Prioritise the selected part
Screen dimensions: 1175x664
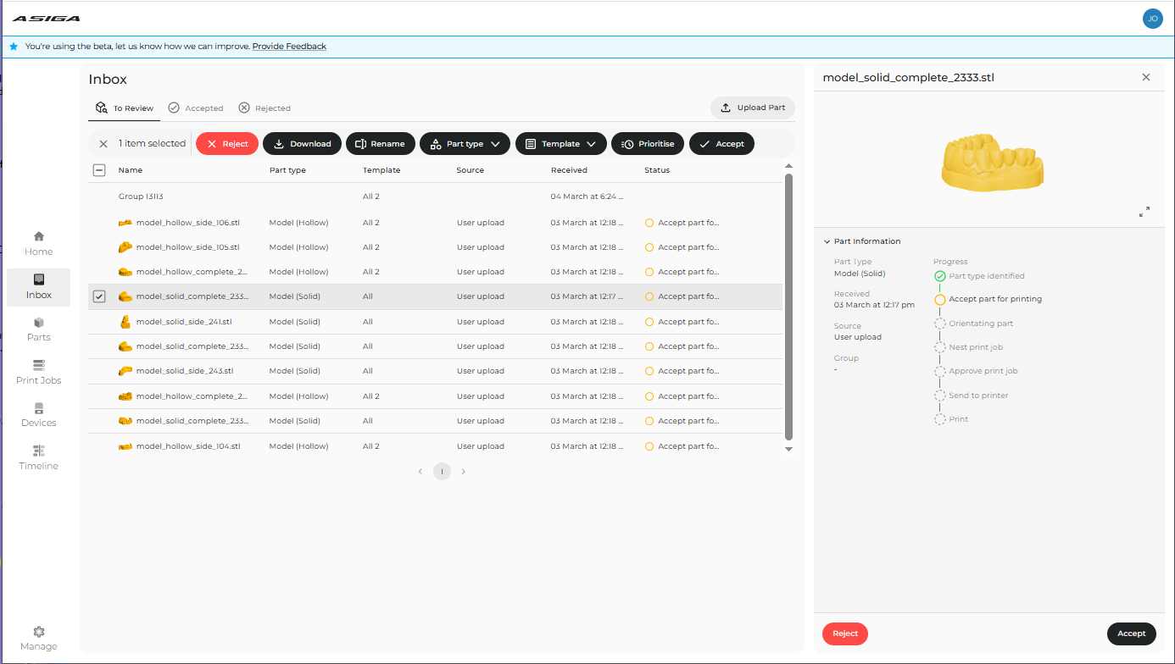point(648,144)
